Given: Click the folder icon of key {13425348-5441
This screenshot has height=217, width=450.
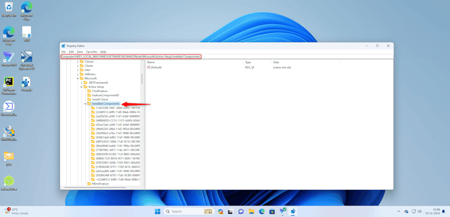Looking at the screenshot, I should 93,108.
